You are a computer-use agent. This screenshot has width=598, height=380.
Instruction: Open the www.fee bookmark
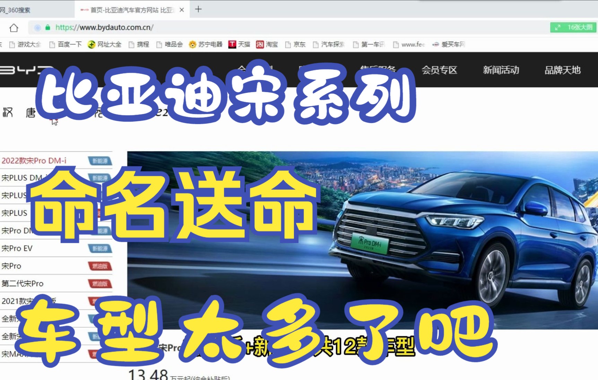[x=409, y=44]
